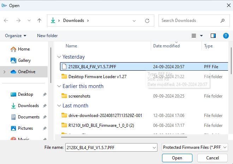Sort files by Date modified column

pos(166,46)
